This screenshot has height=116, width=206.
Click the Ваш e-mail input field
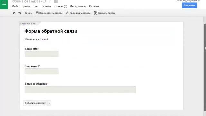point(42,72)
